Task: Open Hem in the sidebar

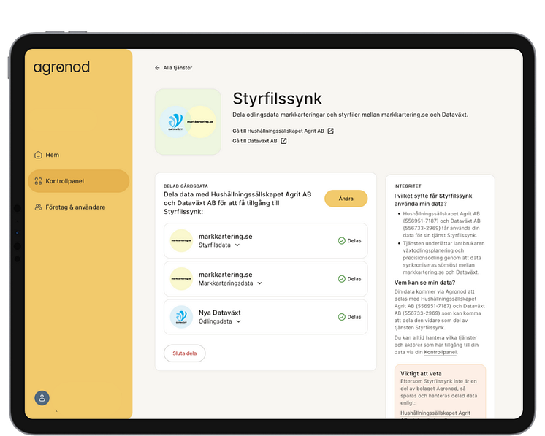Action: tap(52, 155)
